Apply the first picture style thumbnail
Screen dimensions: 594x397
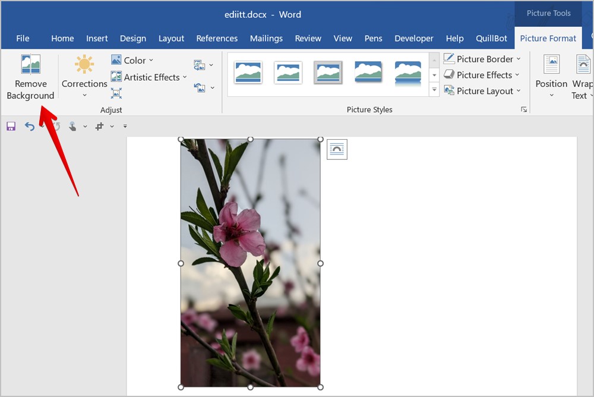(248, 73)
